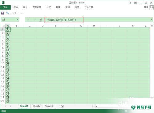Select column L header
The image size is (154, 113).
[x=145, y=26]
